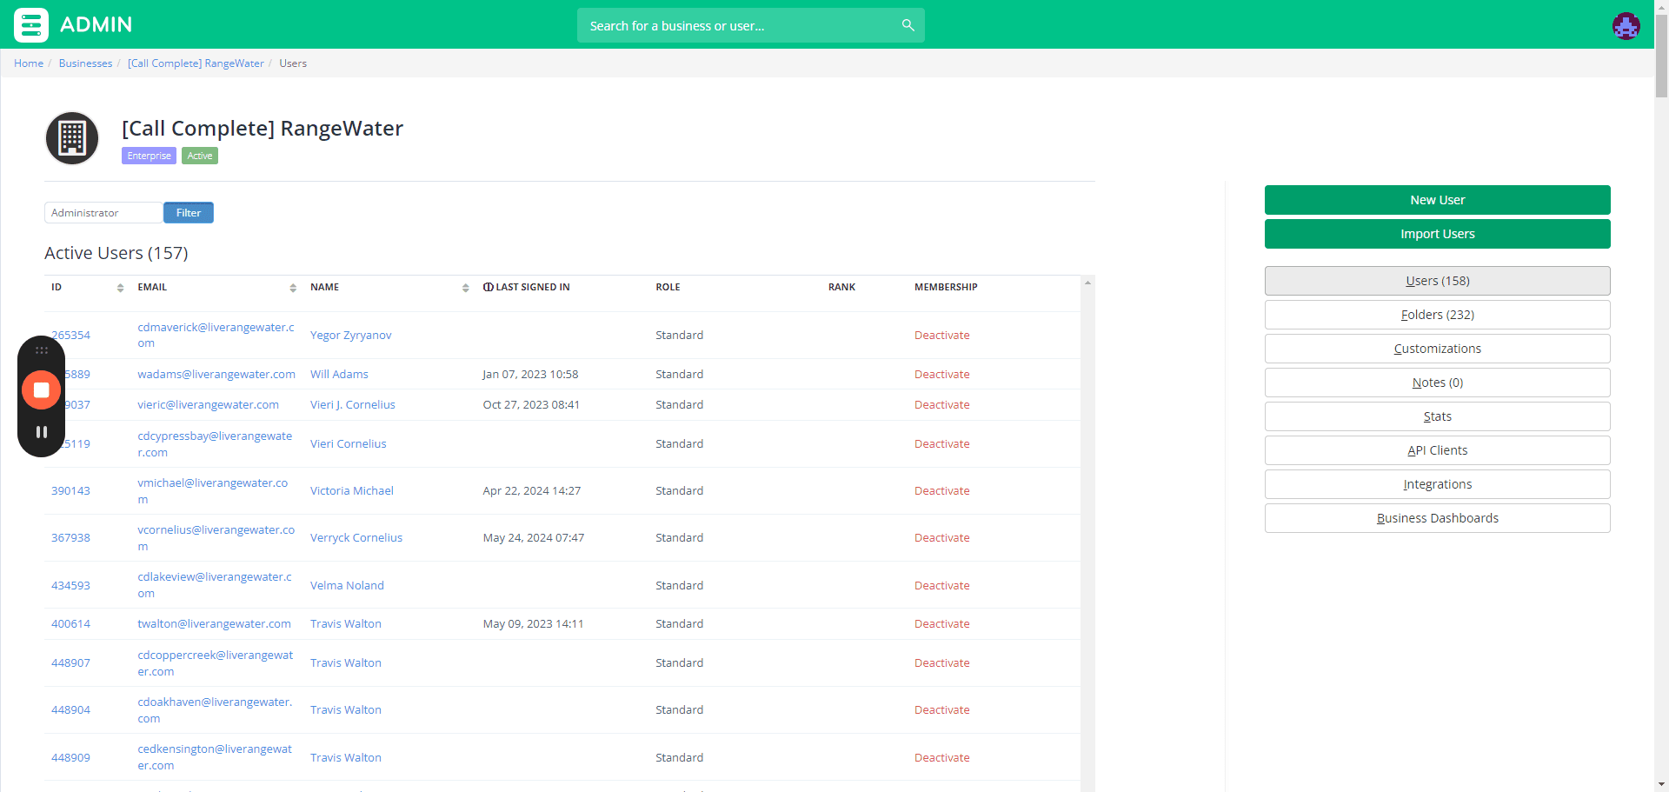Go to Businesses breadcrumb
This screenshot has height=792, width=1669.
(85, 63)
